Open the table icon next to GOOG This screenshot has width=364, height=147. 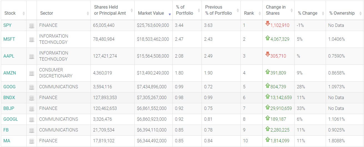click(x=32, y=87)
